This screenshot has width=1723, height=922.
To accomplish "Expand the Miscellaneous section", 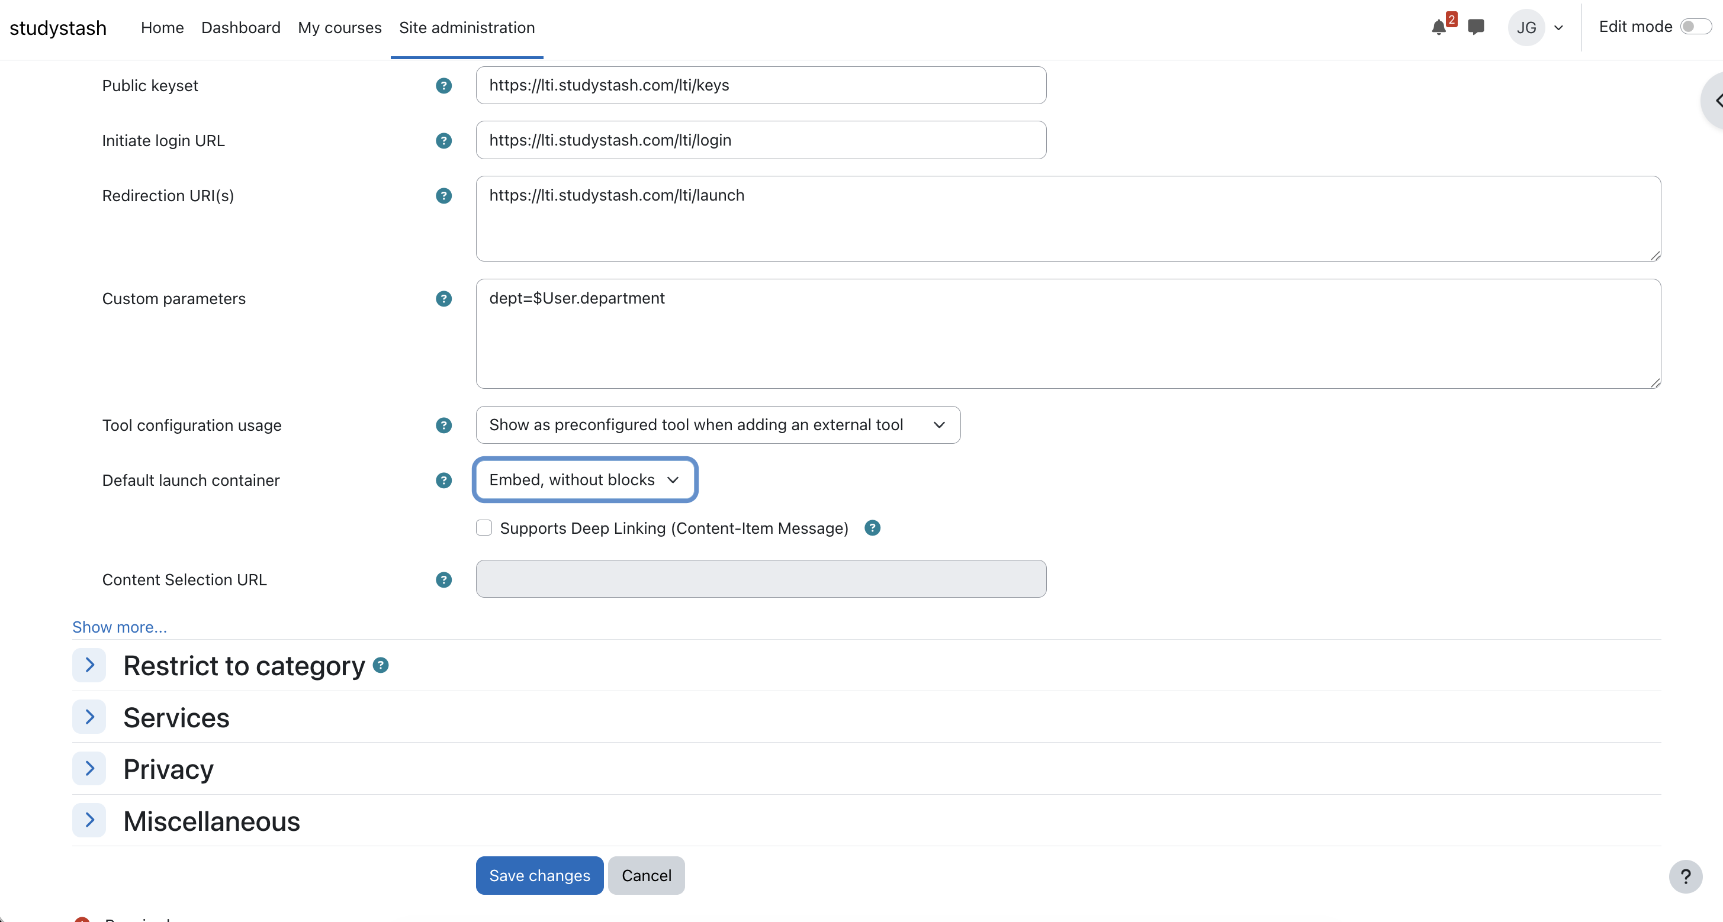I will [x=89, y=820].
